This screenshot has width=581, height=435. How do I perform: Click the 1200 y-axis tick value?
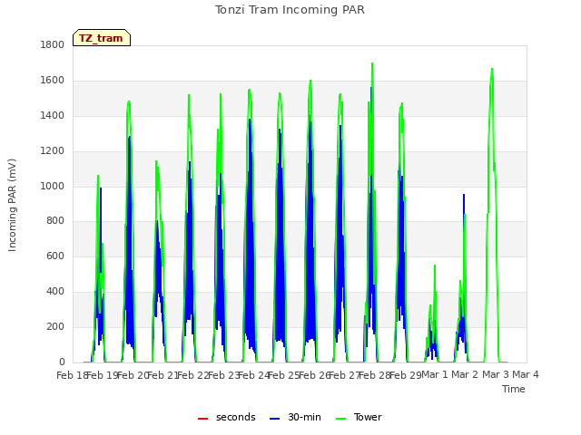click(x=53, y=151)
